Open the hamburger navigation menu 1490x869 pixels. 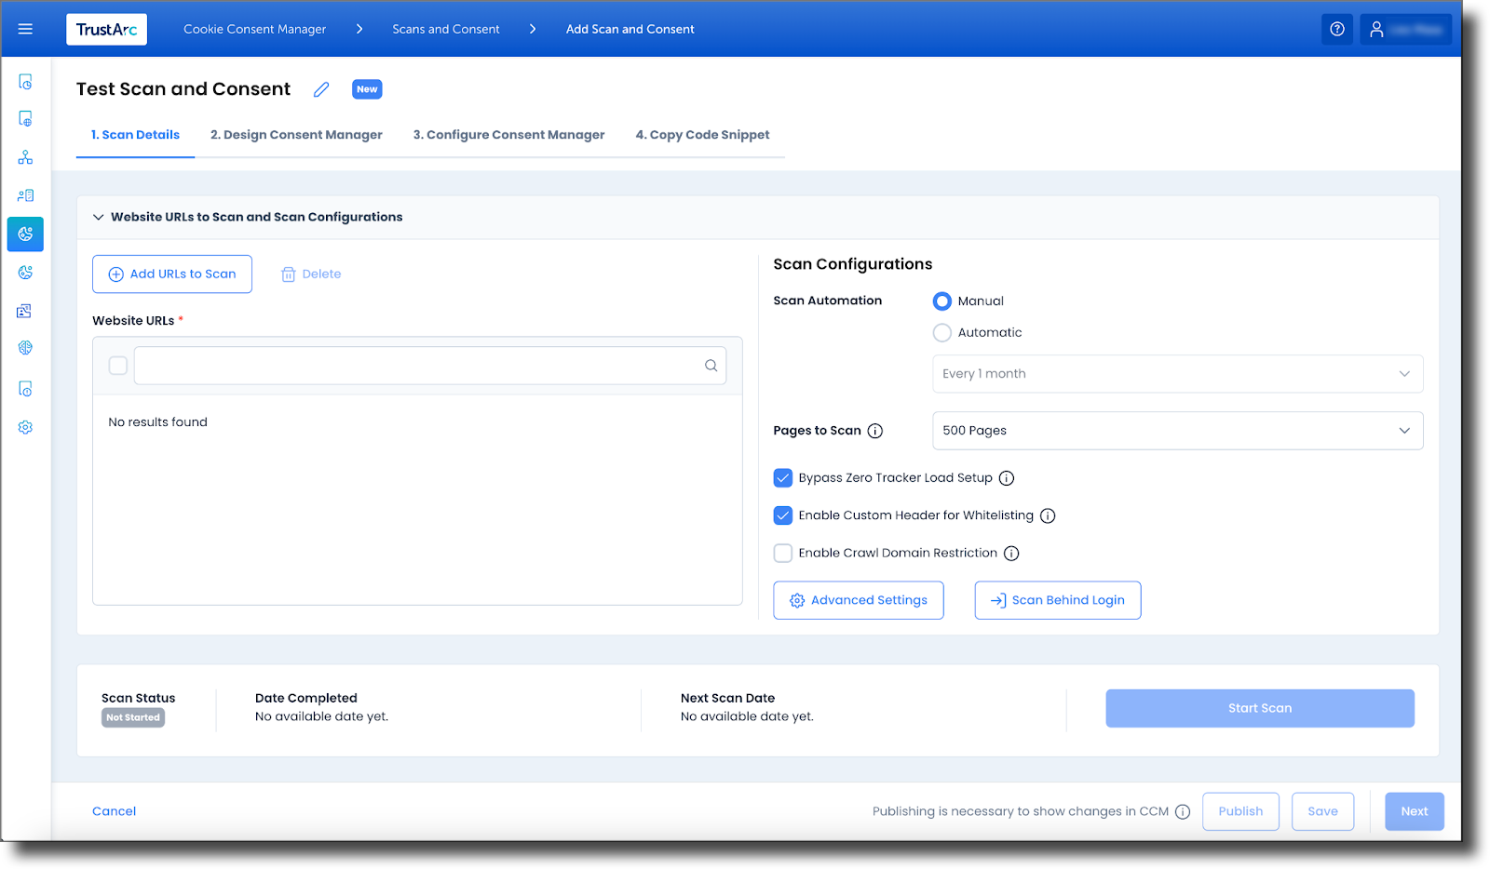pos(25,29)
